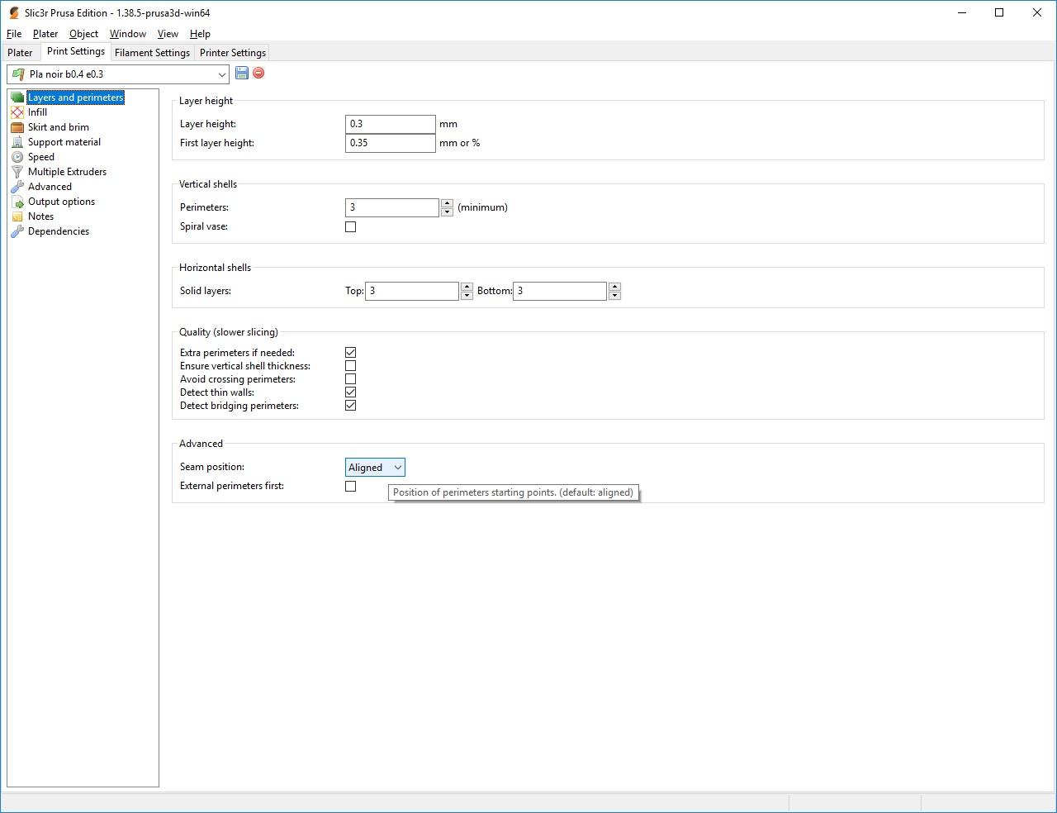This screenshot has width=1057, height=813.
Task: Click the Speed clock icon
Action: (17, 157)
